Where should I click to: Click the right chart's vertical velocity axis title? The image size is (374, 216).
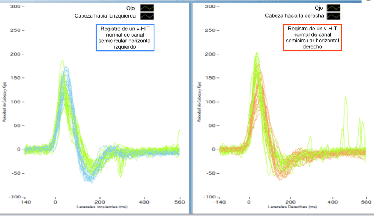pos(200,101)
